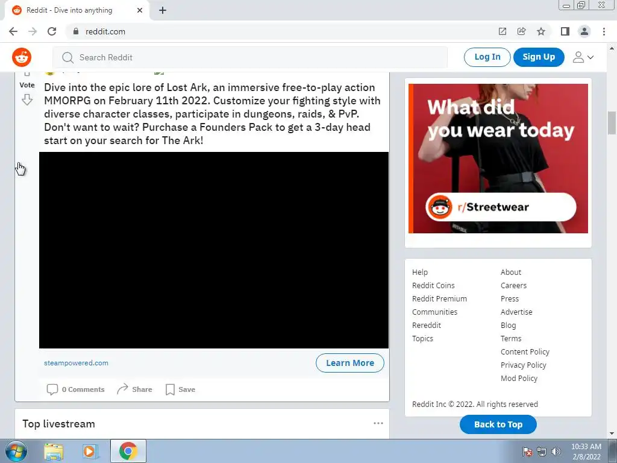The width and height of the screenshot is (617, 463).
Task: Click the Save text on post
Action: (x=187, y=389)
